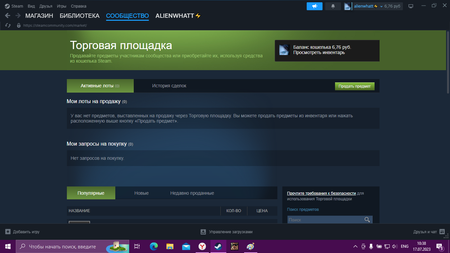Open the Справка menu
The width and height of the screenshot is (450, 253).
79,6
